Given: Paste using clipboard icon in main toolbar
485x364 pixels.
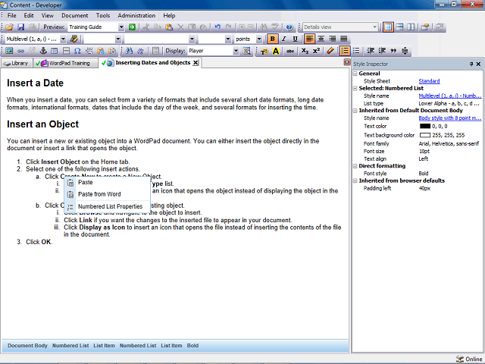Looking at the screenshot, I should (x=169, y=27).
